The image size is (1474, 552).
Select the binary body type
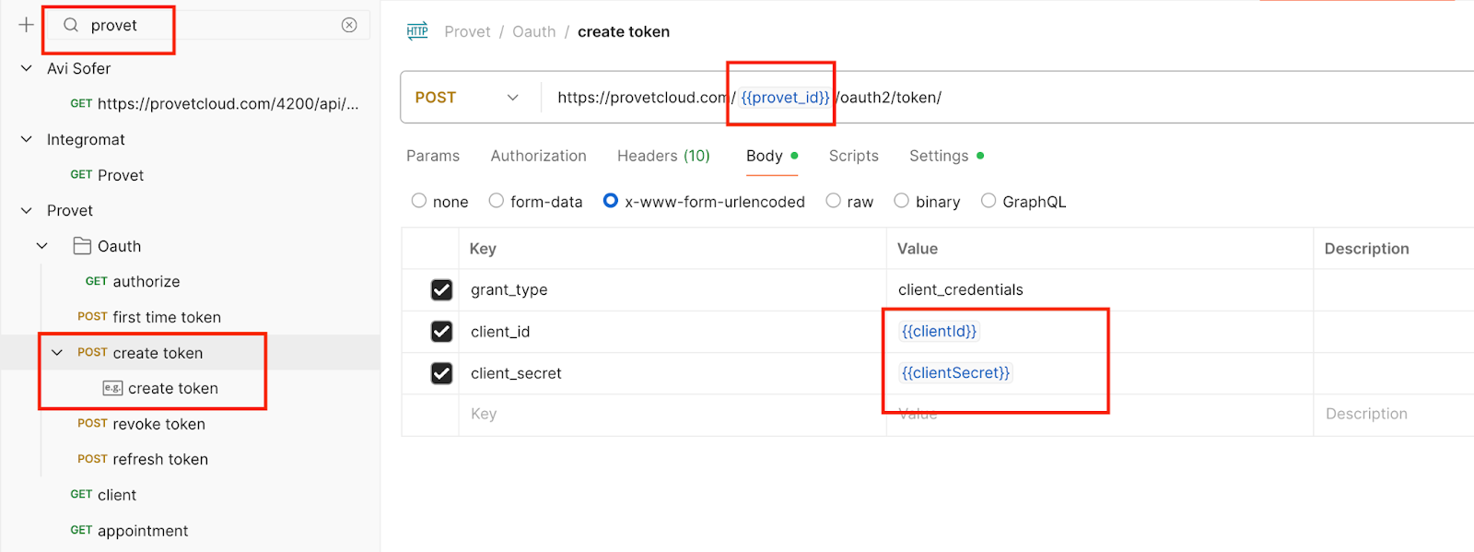[x=902, y=201]
